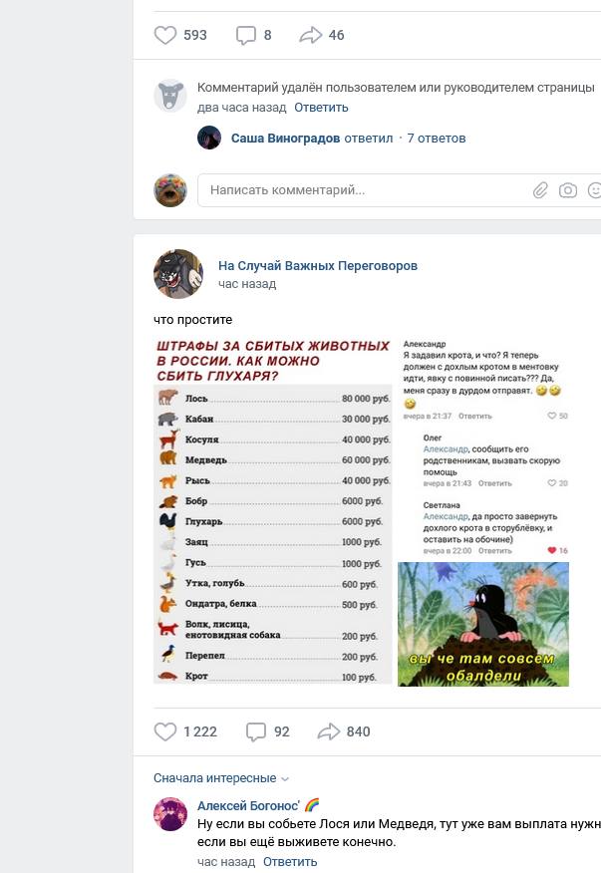Share the post with 840 reposts
The image size is (601, 873).
pos(328,731)
